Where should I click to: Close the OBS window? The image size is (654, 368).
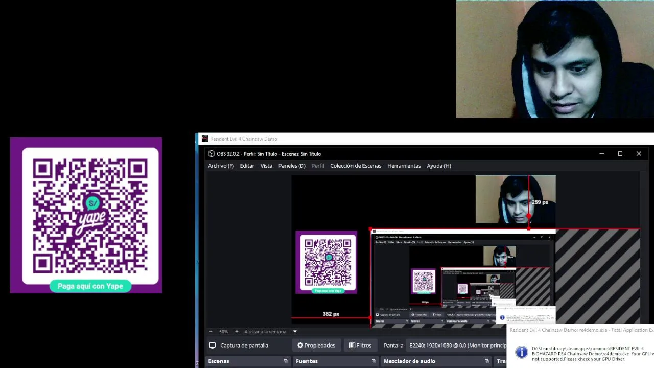[x=639, y=154]
